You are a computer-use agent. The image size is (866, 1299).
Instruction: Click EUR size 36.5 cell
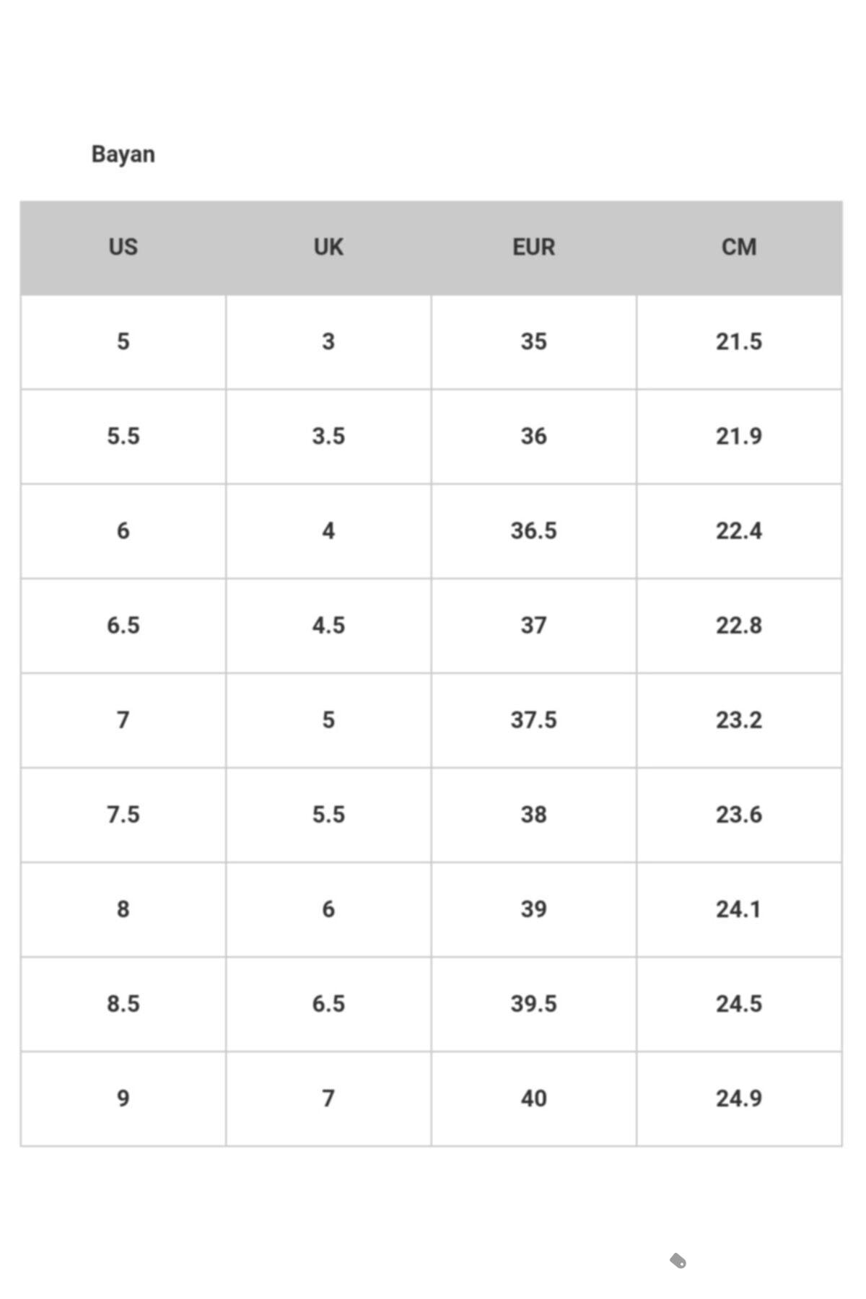[x=533, y=530]
